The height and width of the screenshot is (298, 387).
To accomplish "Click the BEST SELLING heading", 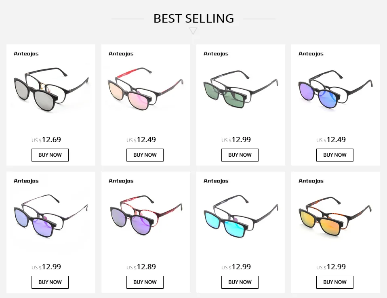I will 193,18.
